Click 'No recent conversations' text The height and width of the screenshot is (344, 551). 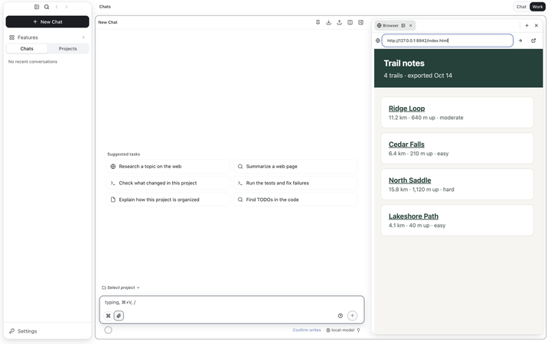[x=33, y=61]
